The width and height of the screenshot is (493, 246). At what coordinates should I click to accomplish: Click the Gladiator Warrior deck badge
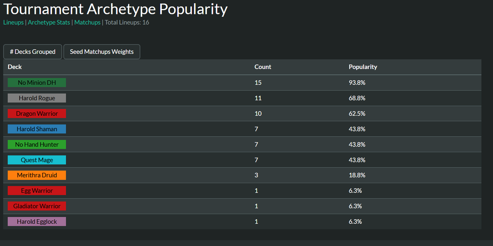pyautogui.click(x=37, y=206)
